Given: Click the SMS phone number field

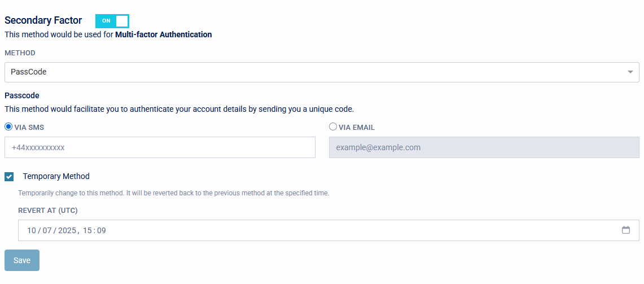Looking at the screenshot, I should tap(160, 147).
